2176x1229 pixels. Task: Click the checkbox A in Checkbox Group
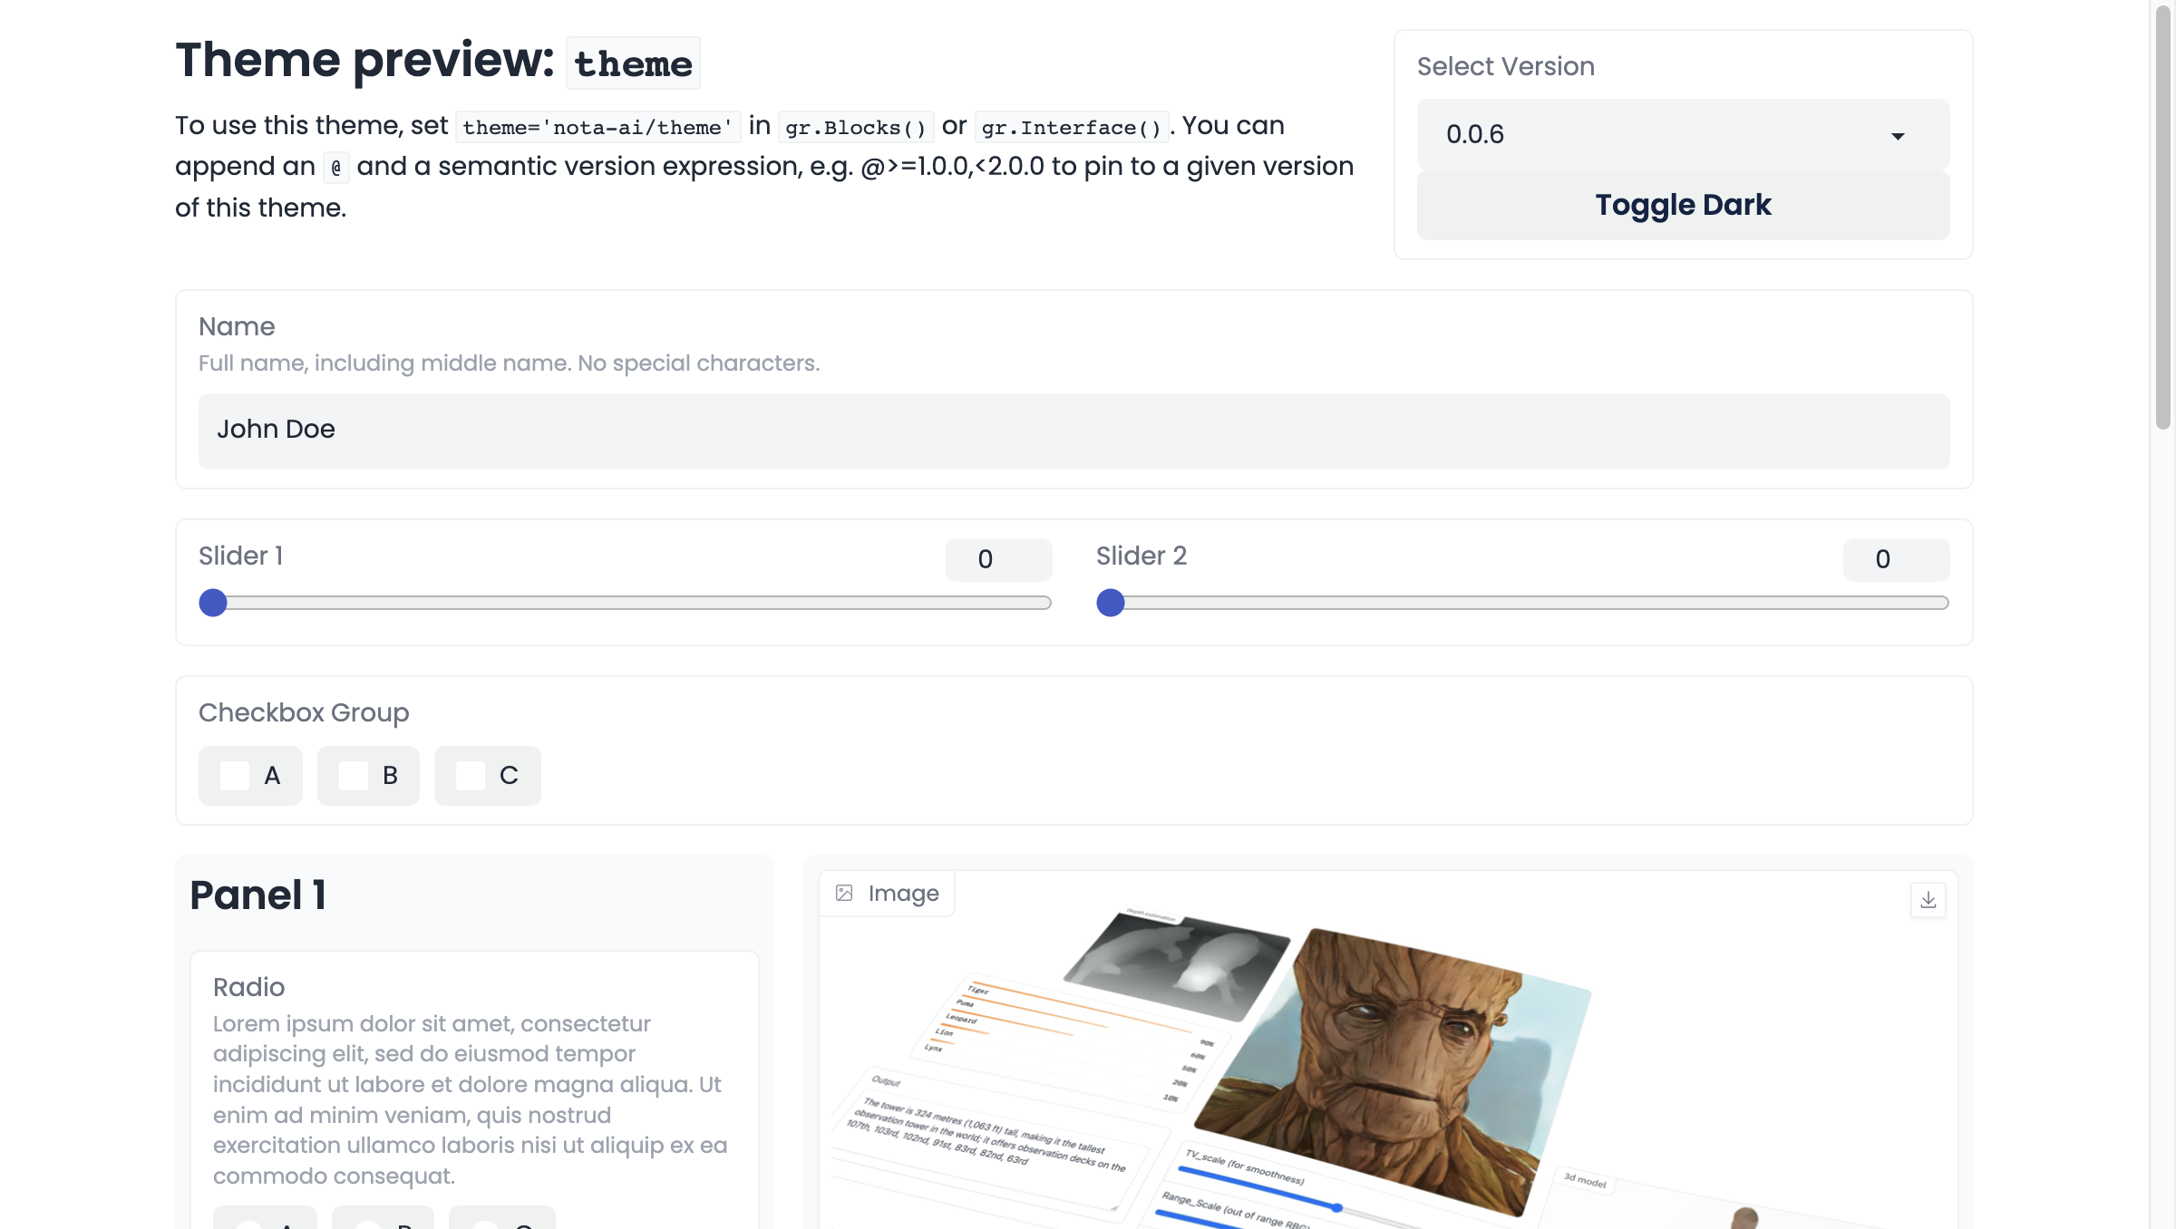point(233,775)
